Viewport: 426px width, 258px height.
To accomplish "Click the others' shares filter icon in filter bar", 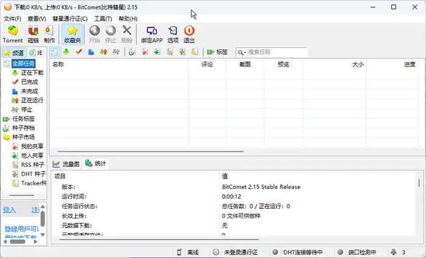I will coord(157,52).
